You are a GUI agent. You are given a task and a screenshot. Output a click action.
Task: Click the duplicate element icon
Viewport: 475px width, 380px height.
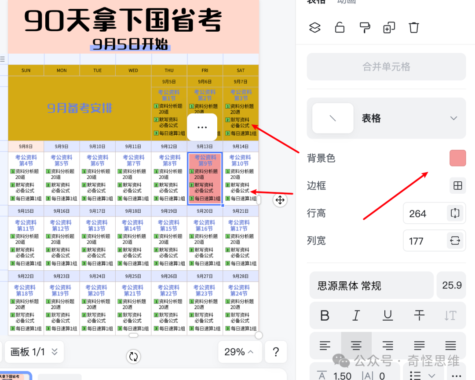pos(389,28)
